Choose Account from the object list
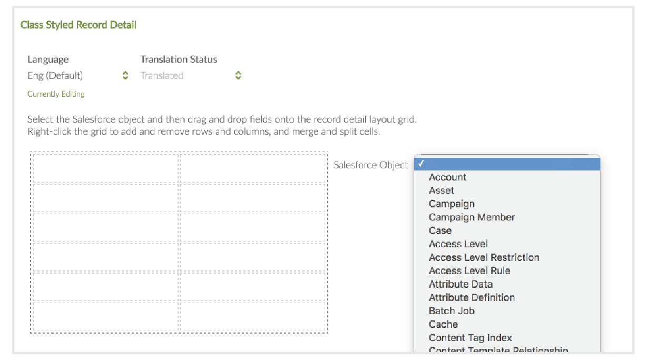The image size is (647, 362). point(447,177)
